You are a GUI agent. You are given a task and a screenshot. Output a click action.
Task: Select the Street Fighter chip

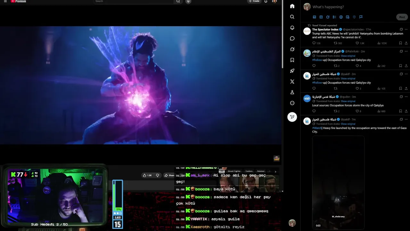[x=234, y=171]
